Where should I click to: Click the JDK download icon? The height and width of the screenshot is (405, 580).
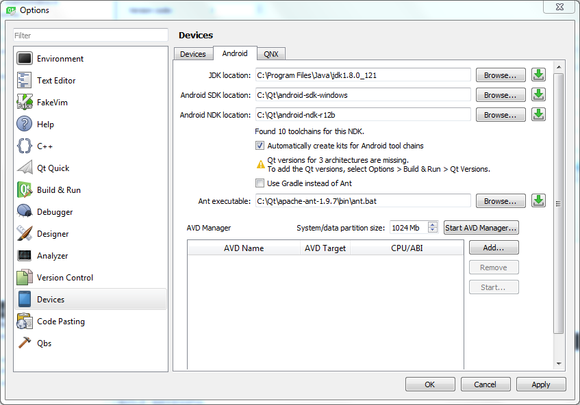(538, 75)
